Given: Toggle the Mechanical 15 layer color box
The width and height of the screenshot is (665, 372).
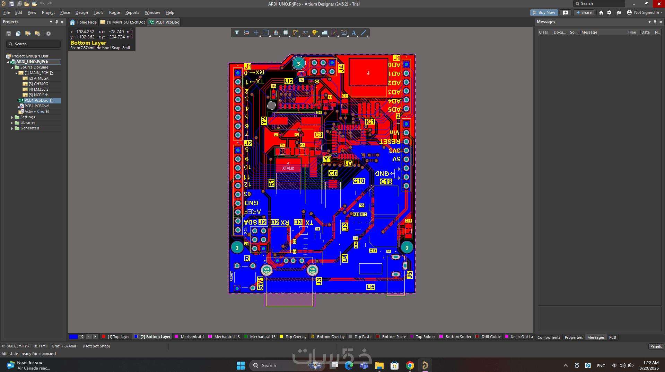Looking at the screenshot, I should (246, 337).
